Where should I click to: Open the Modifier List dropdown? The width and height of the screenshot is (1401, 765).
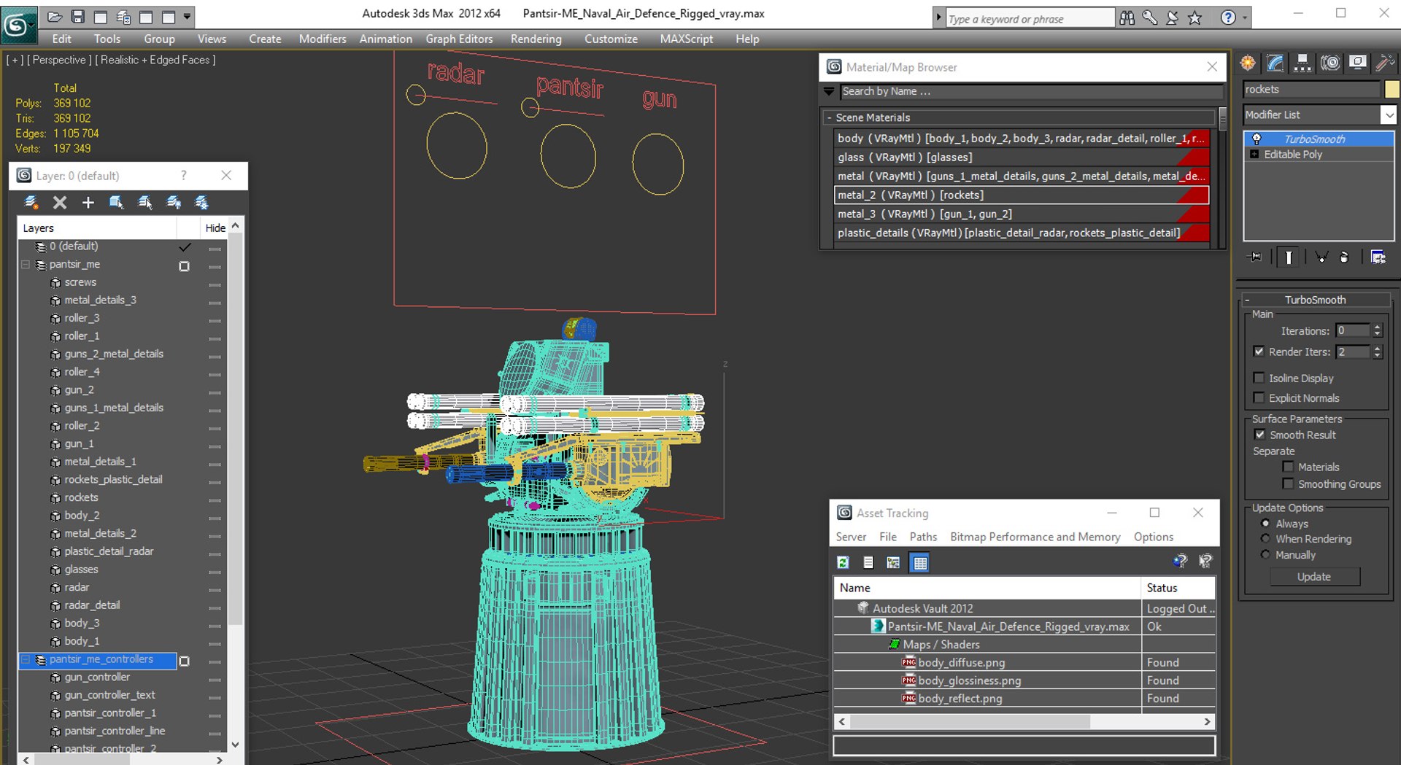1389,114
